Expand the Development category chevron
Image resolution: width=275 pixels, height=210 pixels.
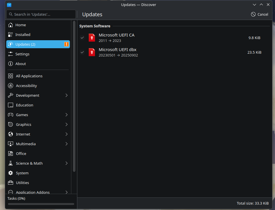66,95
